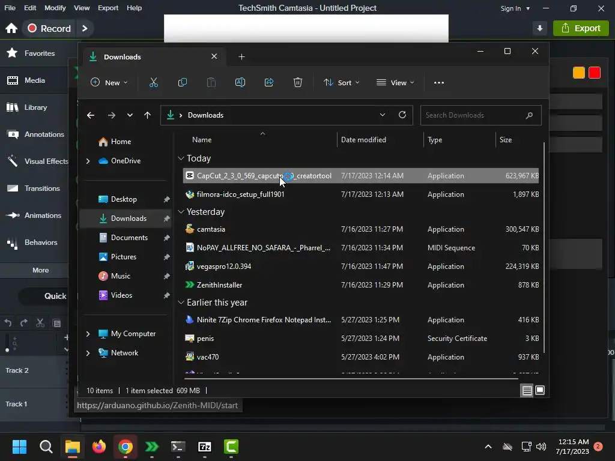This screenshot has height=461, width=615.
Task: Open 7-Zip from the taskbar
Action: pyautogui.click(x=205, y=447)
